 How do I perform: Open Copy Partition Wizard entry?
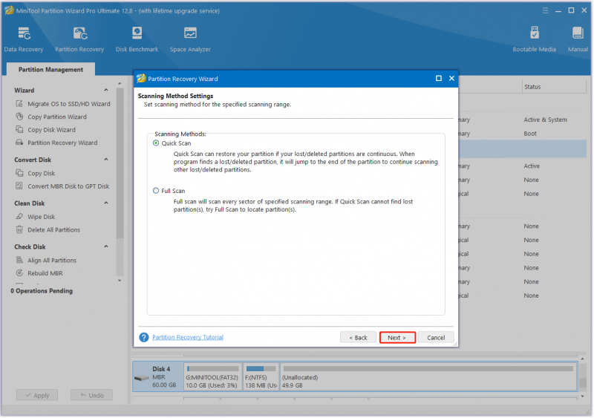click(x=57, y=117)
